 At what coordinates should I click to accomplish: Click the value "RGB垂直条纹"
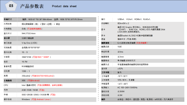(28, 66)
